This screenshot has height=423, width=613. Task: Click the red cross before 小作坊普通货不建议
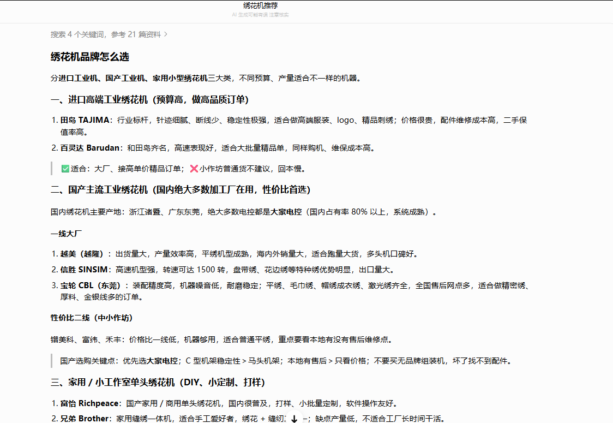(x=194, y=169)
